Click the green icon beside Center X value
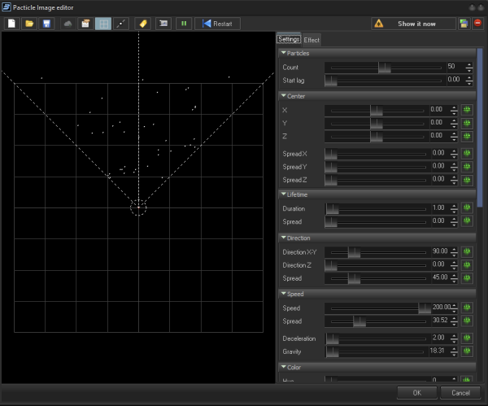488x406 pixels. (x=467, y=109)
